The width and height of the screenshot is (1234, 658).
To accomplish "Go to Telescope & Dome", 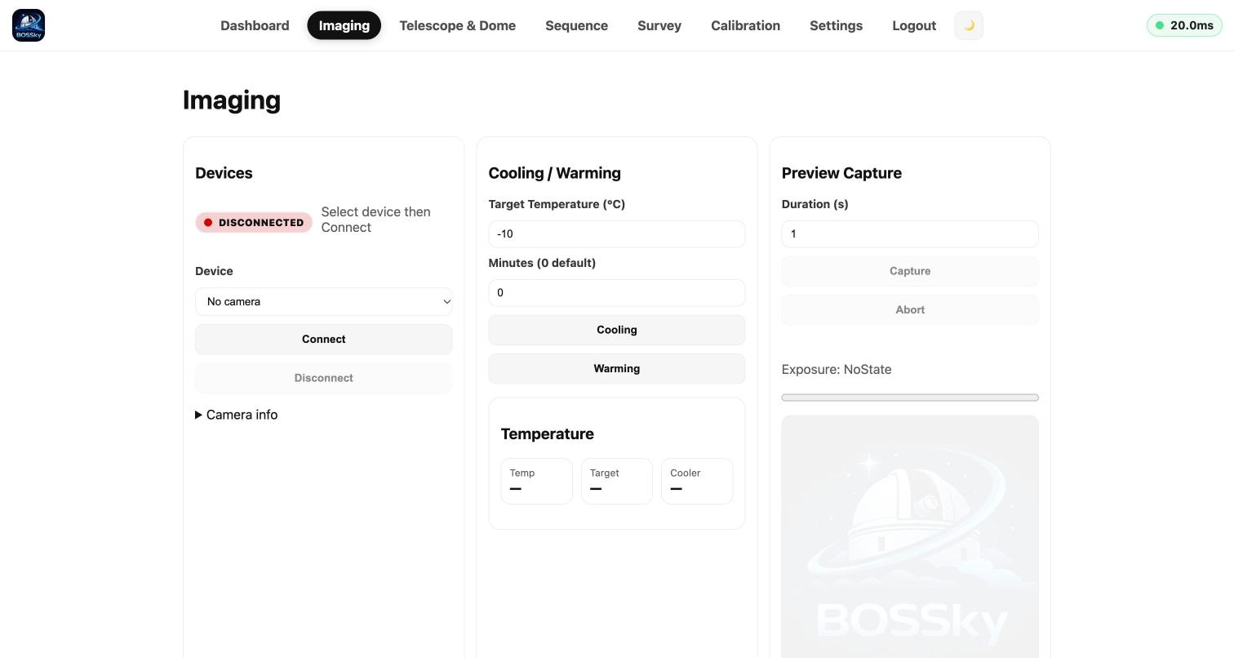I will 457,25.
